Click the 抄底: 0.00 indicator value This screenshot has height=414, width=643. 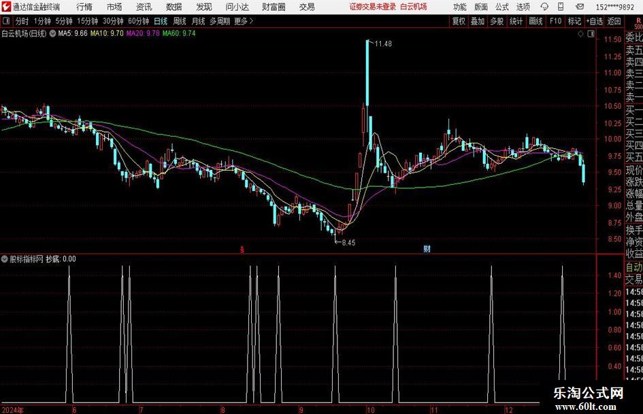[61, 259]
